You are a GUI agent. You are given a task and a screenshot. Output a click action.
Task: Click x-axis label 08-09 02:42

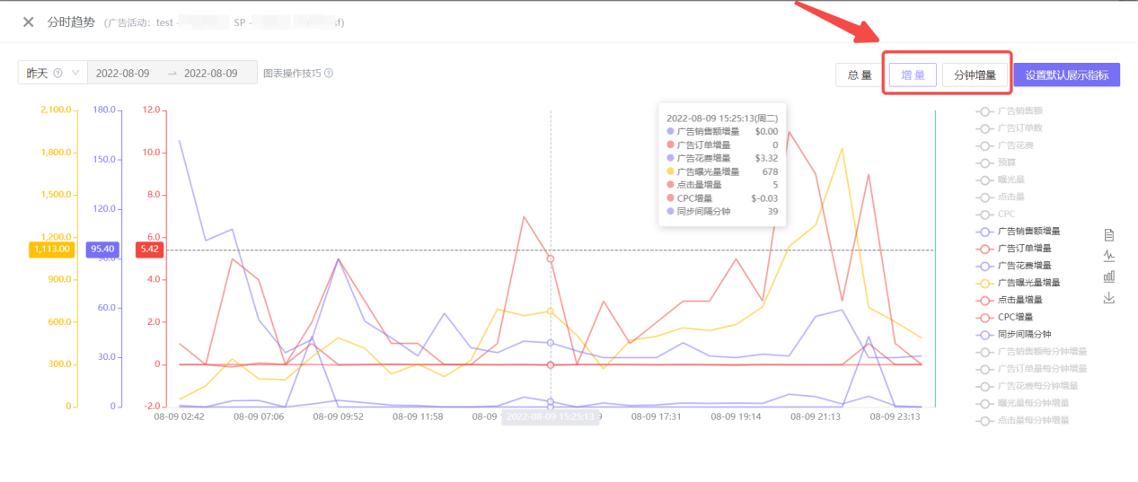pyautogui.click(x=179, y=416)
